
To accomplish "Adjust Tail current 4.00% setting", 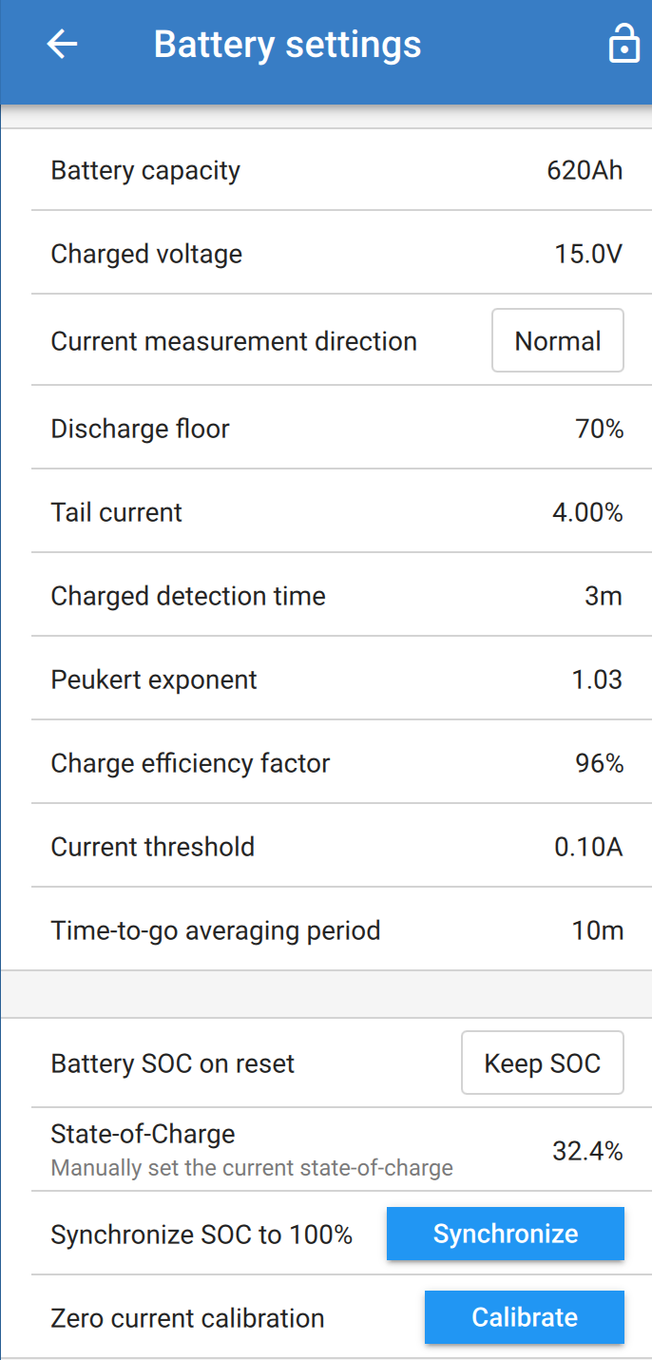I will [x=587, y=512].
